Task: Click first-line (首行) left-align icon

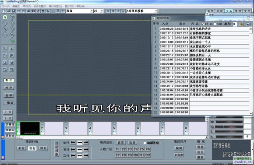Action: click(73, 149)
